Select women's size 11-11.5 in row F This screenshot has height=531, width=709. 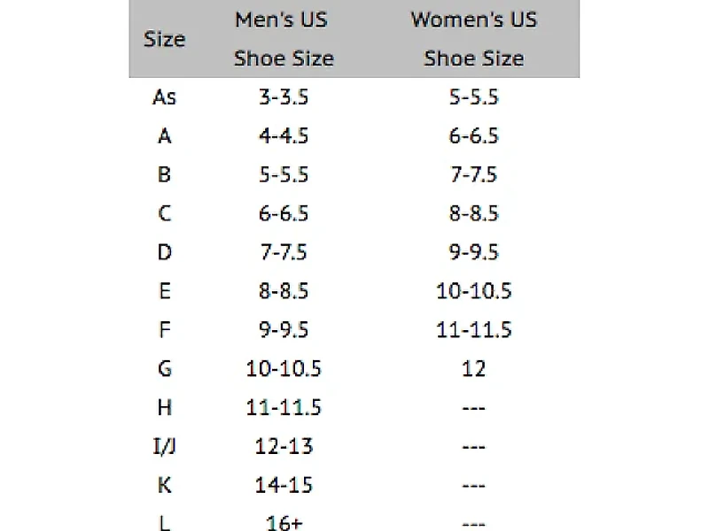pyautogui.click(x=473, y=330)
